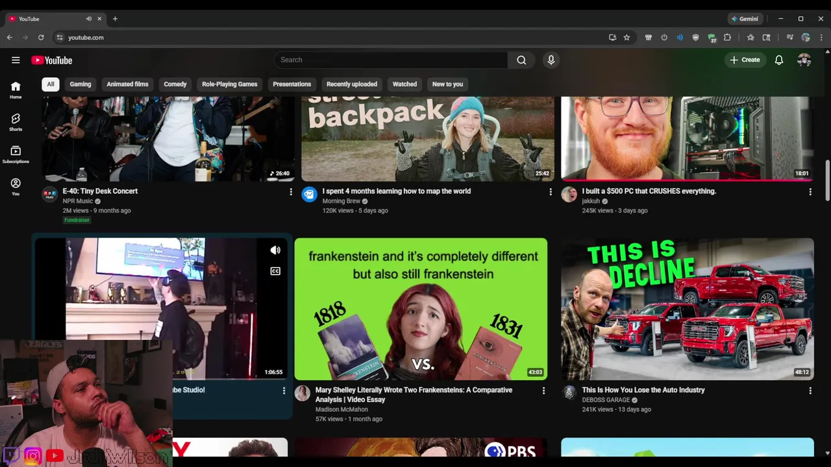
Task: Open Chrome profile avatar in toolbar
Action: (806, 38)
